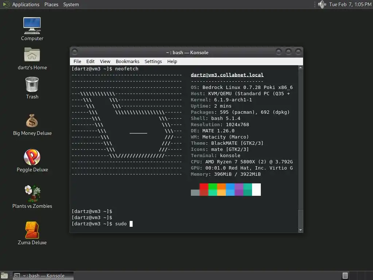This screenshot has height=280, width=373.
Task: Click the sudo prompt line cursor
Action: tap(131, 224)
